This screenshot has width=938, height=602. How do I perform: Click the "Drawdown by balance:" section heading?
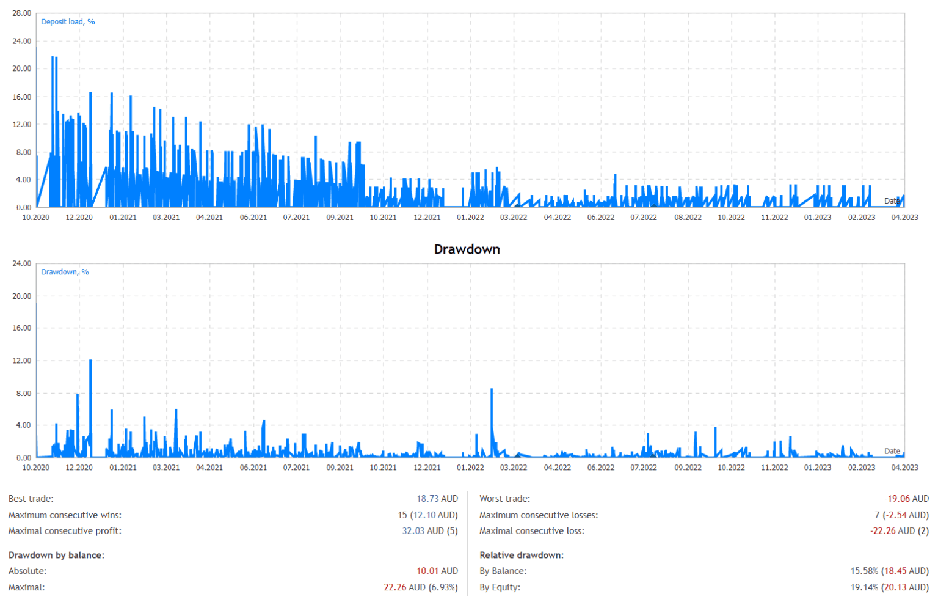tap(56, 555)
